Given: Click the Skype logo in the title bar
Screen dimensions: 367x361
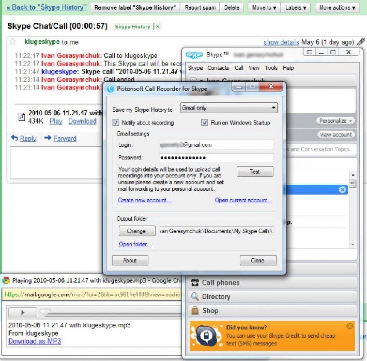Looking at the screenshot, I should 195,55.
